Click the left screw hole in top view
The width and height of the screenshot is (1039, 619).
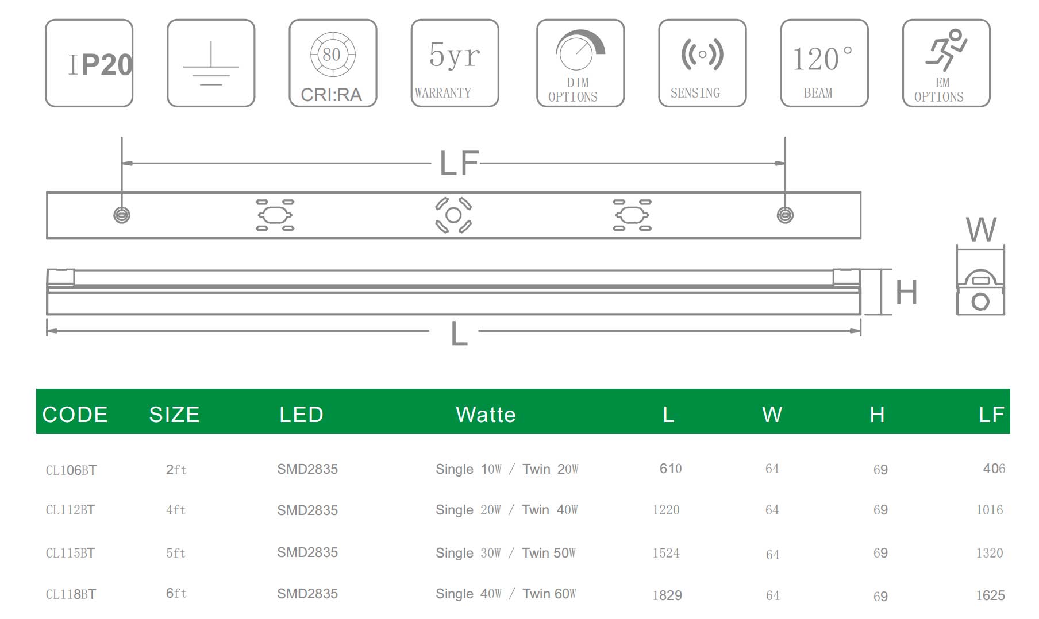click(x=122, y=215)
